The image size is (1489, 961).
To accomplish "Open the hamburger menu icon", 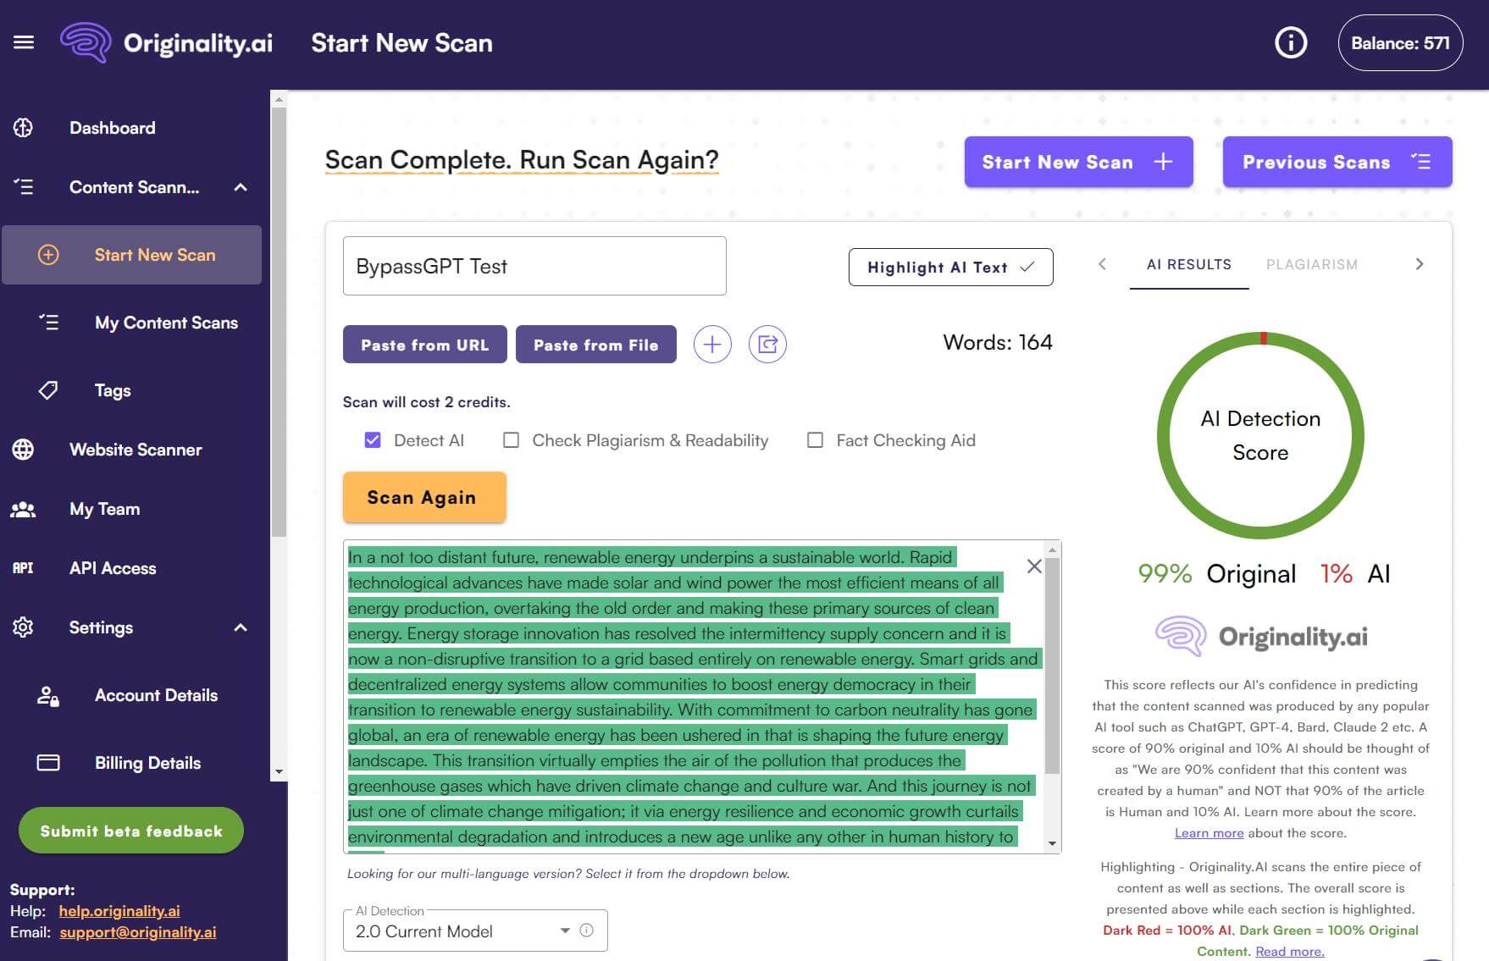I will click(24, 42).
